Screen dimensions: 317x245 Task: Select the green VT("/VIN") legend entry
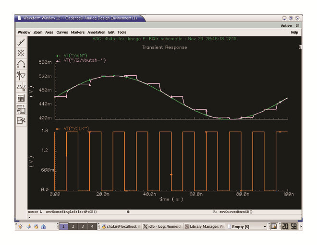click(x=72, y=56)
